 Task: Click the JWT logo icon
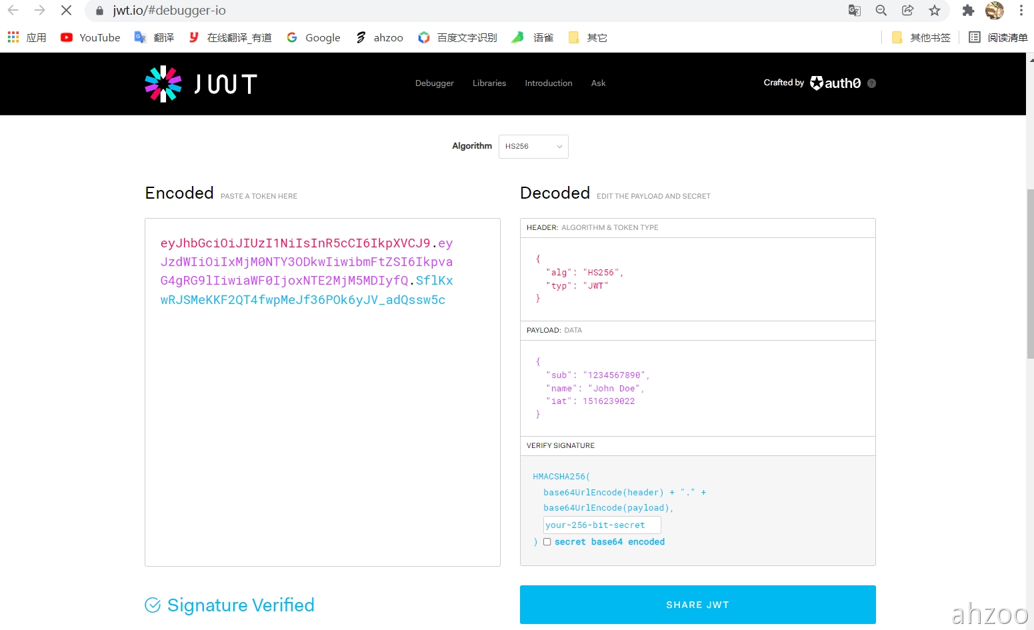tap(163, 84)
